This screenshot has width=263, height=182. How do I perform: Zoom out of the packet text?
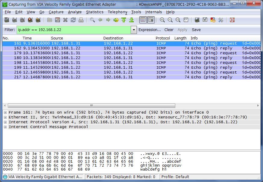[x=170, y=20]
